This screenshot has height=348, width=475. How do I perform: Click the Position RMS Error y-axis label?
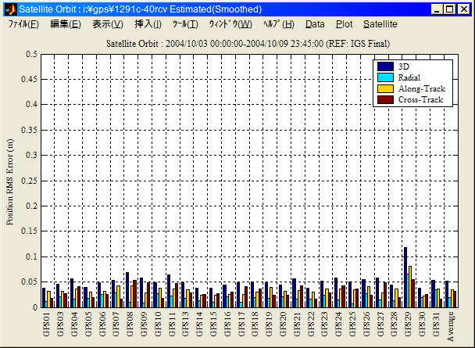click(10, 181)
